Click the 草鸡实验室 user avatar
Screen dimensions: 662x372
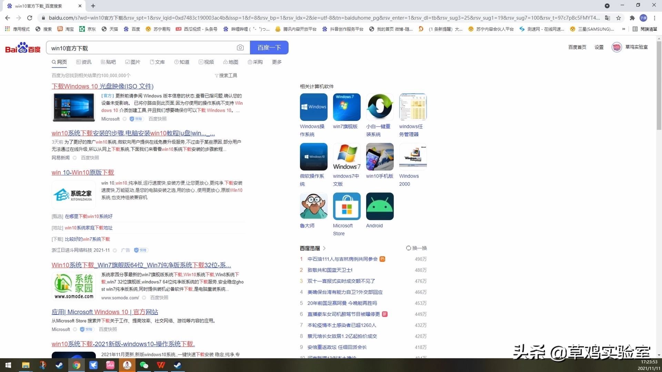point(617,47)
